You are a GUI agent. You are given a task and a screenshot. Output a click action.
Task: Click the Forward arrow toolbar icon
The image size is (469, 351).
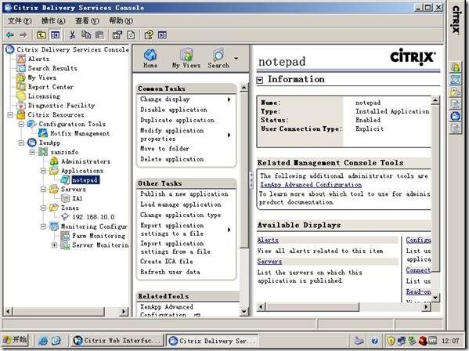[23, 35]
